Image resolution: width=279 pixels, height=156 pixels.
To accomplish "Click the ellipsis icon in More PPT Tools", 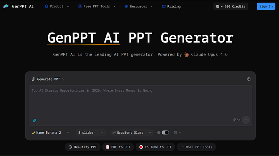I will [182, 147].
